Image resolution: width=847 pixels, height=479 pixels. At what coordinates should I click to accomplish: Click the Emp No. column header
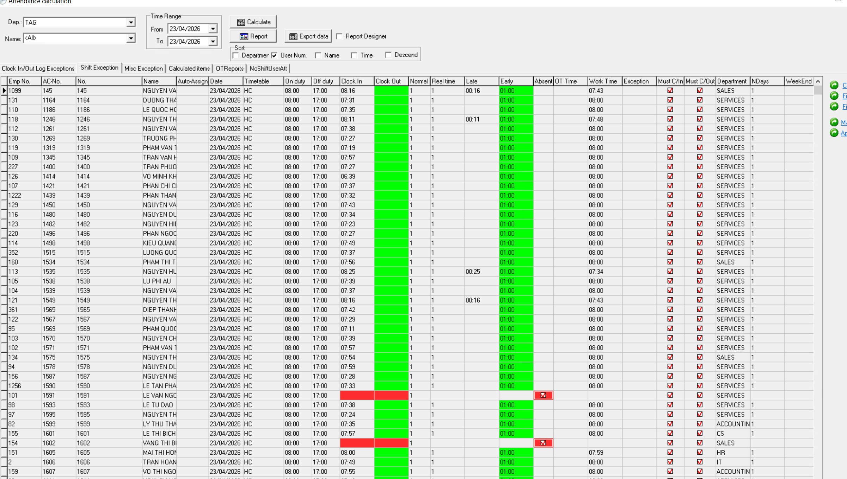(24, 81)
